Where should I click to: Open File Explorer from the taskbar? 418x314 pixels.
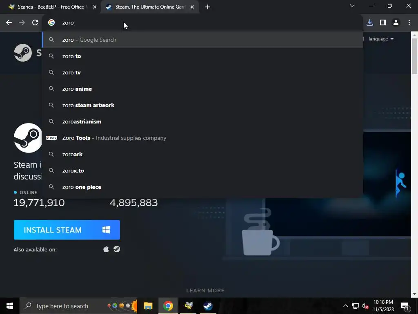pyautogui.click(x=148, y=306)
